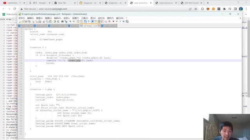Screen dimensions: 250x140
Task: Open the 视图(V) menu
Action: pos(48,18)
